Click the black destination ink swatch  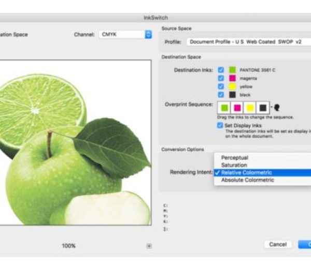233,95
